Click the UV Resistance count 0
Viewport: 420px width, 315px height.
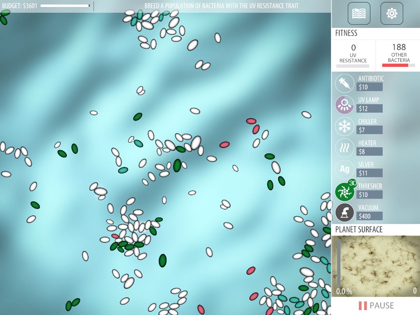353,48
